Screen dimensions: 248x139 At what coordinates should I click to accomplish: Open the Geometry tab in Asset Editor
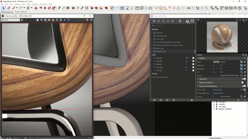click(163, 21)
